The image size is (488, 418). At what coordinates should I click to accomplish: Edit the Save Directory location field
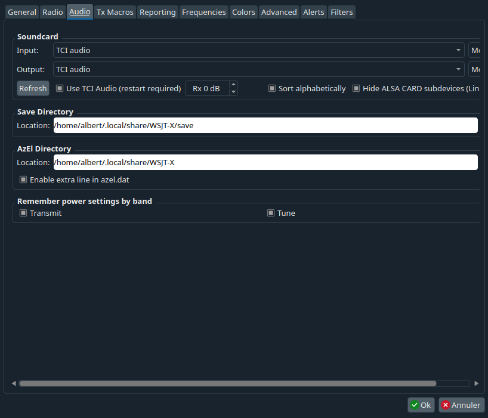[x=265, y=125]
